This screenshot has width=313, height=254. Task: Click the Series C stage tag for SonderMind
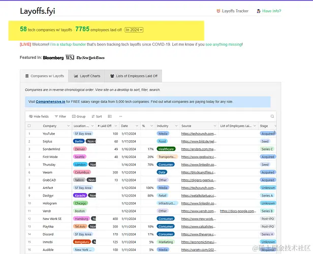click(267, 149)
